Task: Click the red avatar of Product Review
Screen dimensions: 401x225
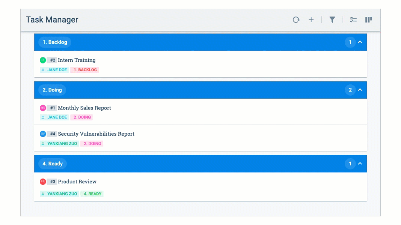Action: pos(43,181)
